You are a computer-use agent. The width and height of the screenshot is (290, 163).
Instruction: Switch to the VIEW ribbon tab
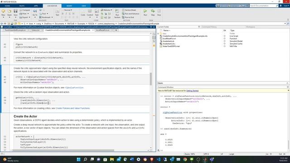point(84,6)
